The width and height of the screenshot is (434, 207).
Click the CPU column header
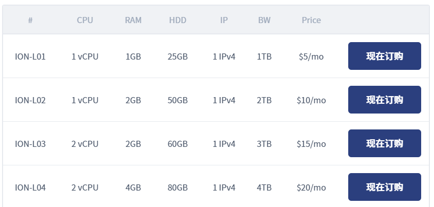pos(85,20)
